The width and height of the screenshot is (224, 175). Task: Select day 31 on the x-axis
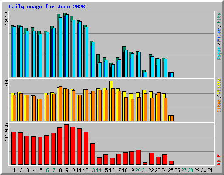point(210,170)
